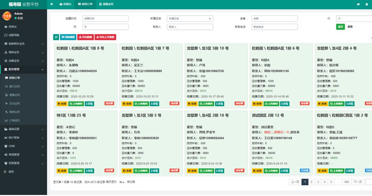Open 版权 item in the sidebar
This screenshot has height=196, width=372.
(23, 172)
